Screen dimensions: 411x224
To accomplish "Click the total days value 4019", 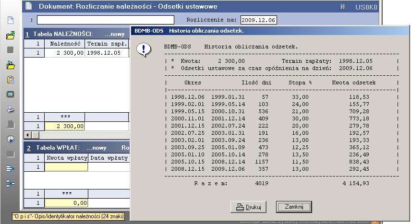I will pyautogui.click(x=262, y=183).
